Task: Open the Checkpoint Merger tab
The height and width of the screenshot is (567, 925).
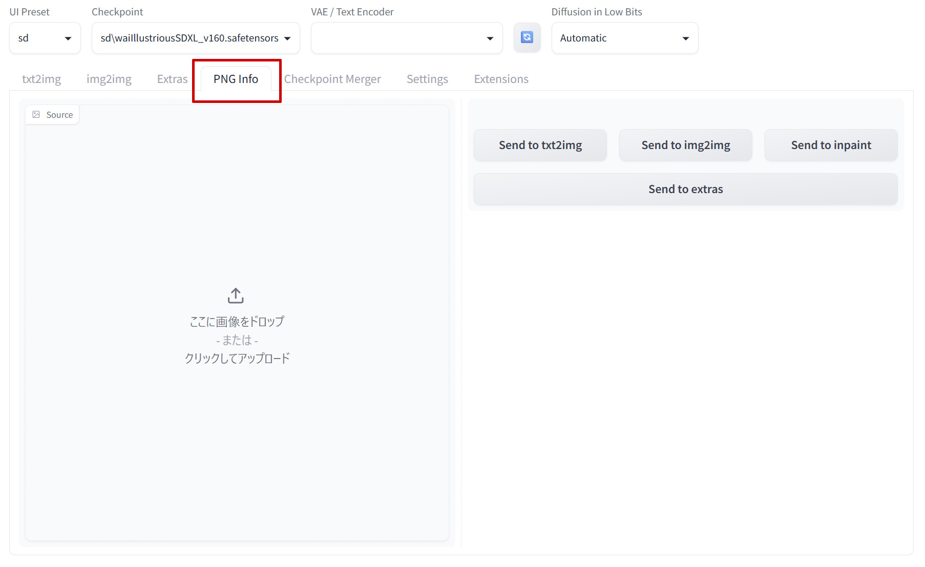Action: (x=332, y=79)
